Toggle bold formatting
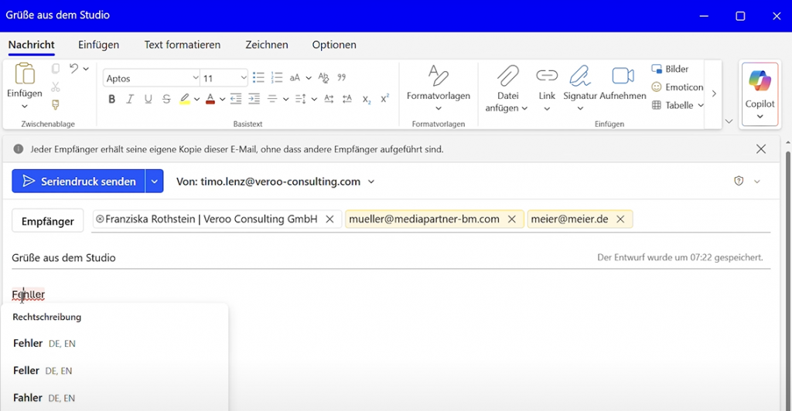792x411 pixels. point(111,100)
